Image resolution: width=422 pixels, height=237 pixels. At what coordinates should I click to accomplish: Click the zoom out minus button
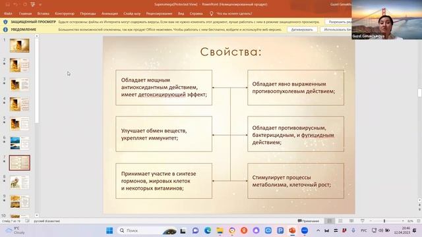click(x=371, y=221)
